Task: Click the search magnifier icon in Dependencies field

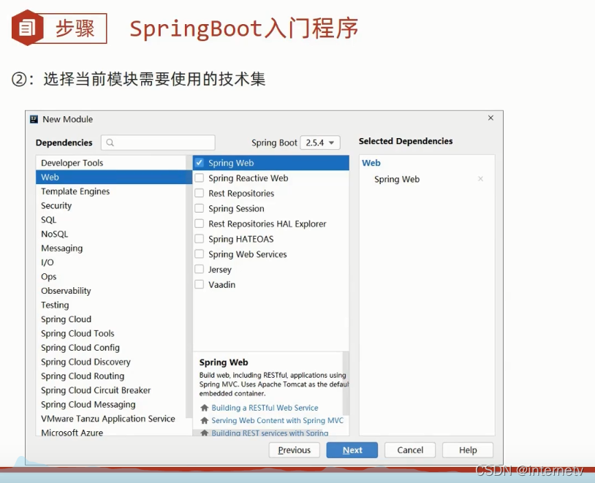Action: point(110,142)
